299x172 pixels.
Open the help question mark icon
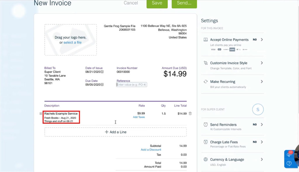(x=289, y=164)
